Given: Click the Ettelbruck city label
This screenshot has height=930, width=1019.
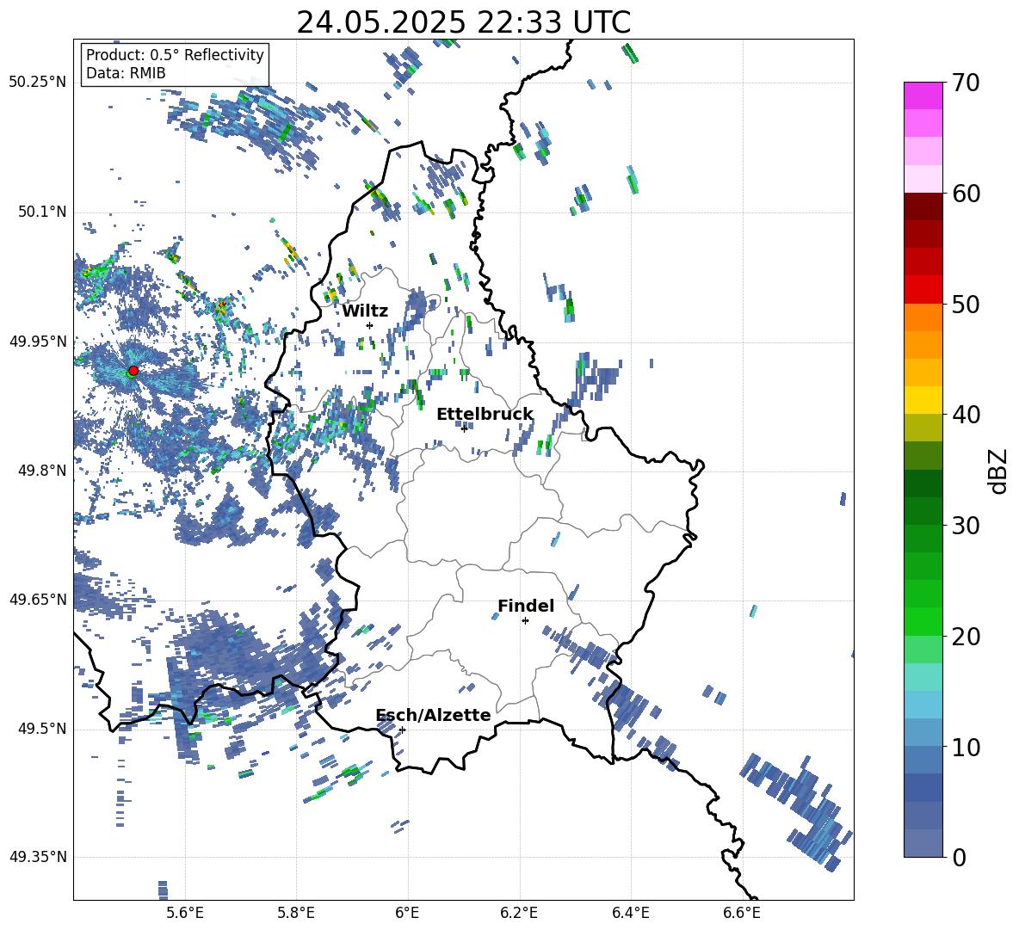Looking at the screenshot, I should point(485,415).
